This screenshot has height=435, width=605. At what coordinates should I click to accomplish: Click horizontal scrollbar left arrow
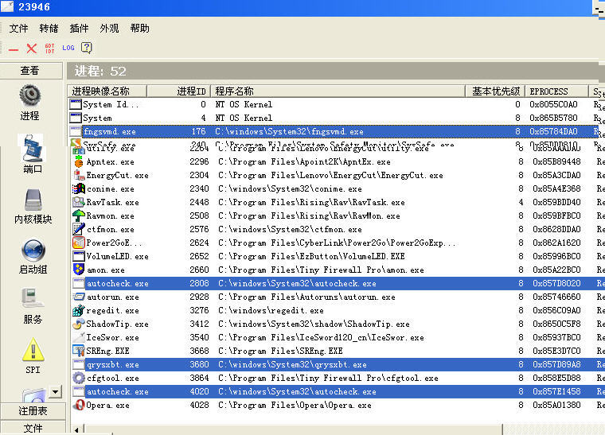tap(76, 429)
